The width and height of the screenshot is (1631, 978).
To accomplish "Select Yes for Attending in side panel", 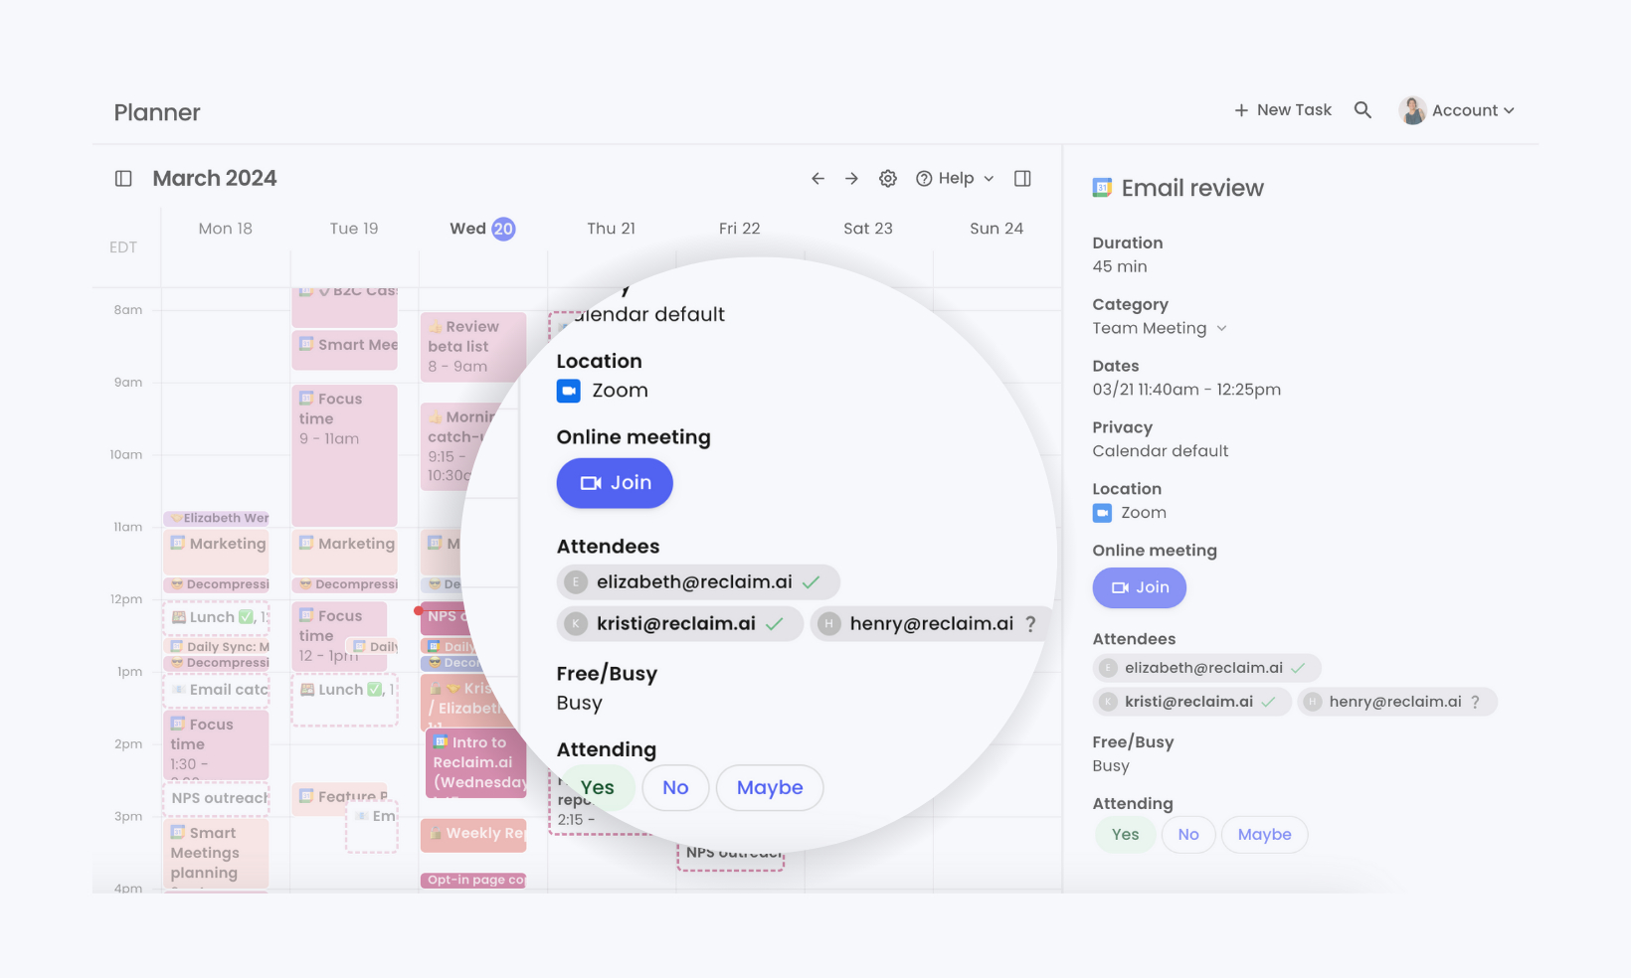I will point(1126,835).
